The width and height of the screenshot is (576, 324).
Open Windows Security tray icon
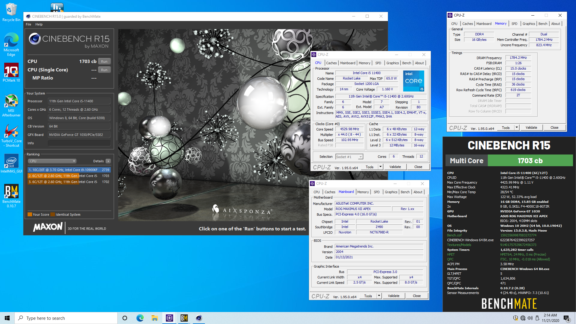pyautogui.click(x=515, y=318)
